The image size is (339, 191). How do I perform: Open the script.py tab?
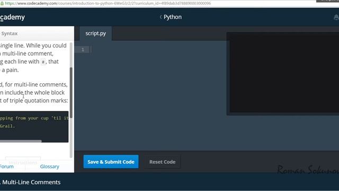click(x=95, y=33)
